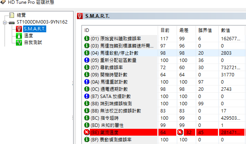The image size is (246, 144).
Task: Click current value 117 in first row
Action: pyautogui.click(x=164, y=38)
